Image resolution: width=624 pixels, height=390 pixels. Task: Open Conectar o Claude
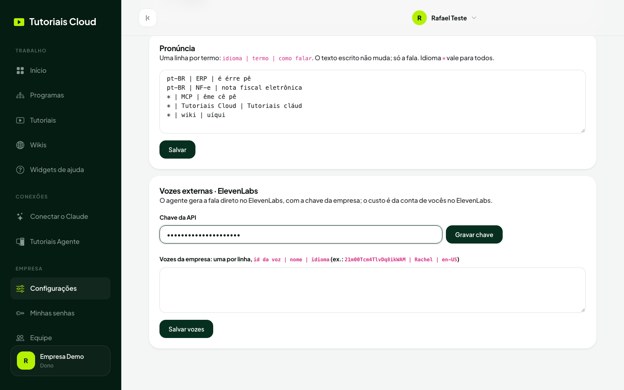(60, 217)
